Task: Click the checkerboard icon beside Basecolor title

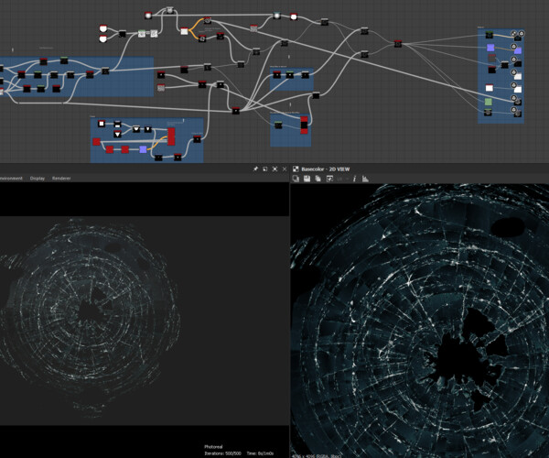Action: click(296, 169)
